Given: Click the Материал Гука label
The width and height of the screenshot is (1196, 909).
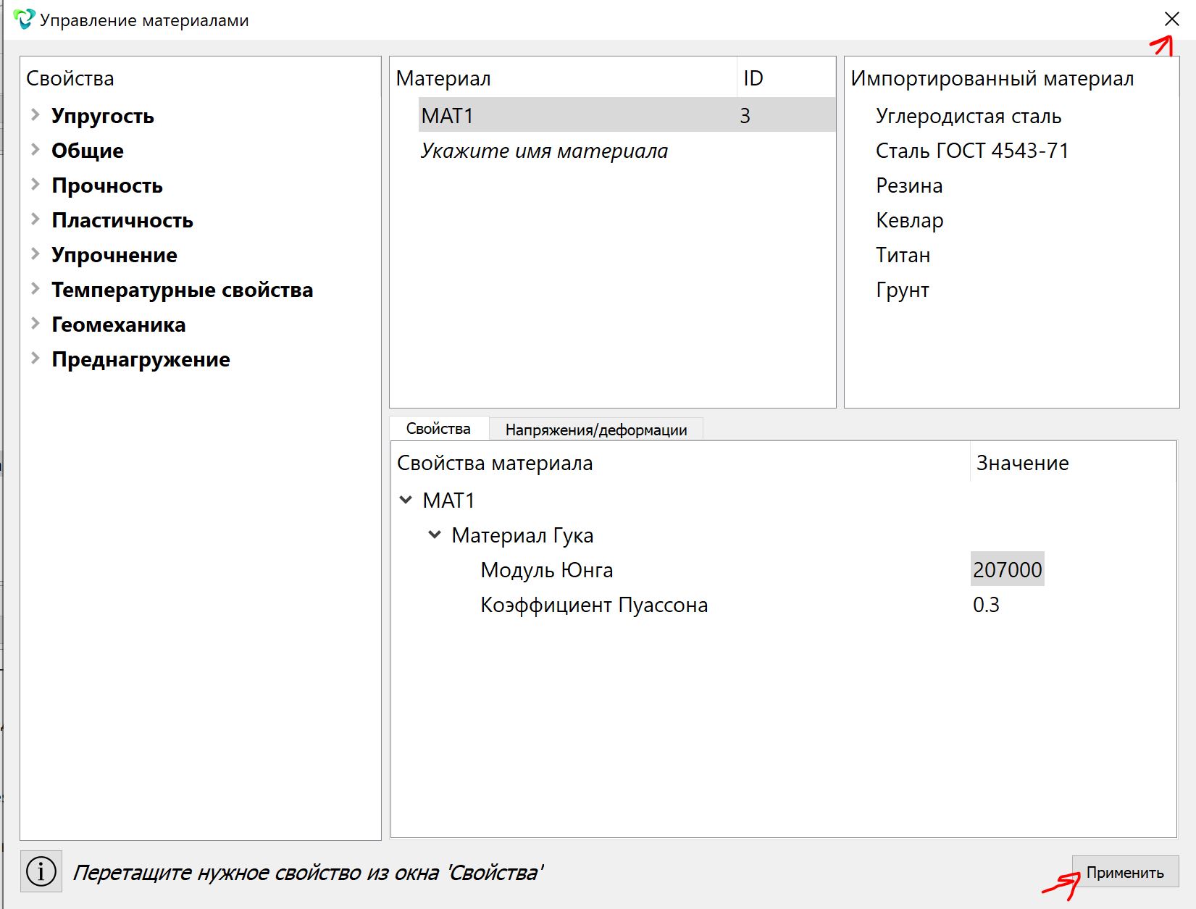Looking at the screenshot, I should (522, 535).
